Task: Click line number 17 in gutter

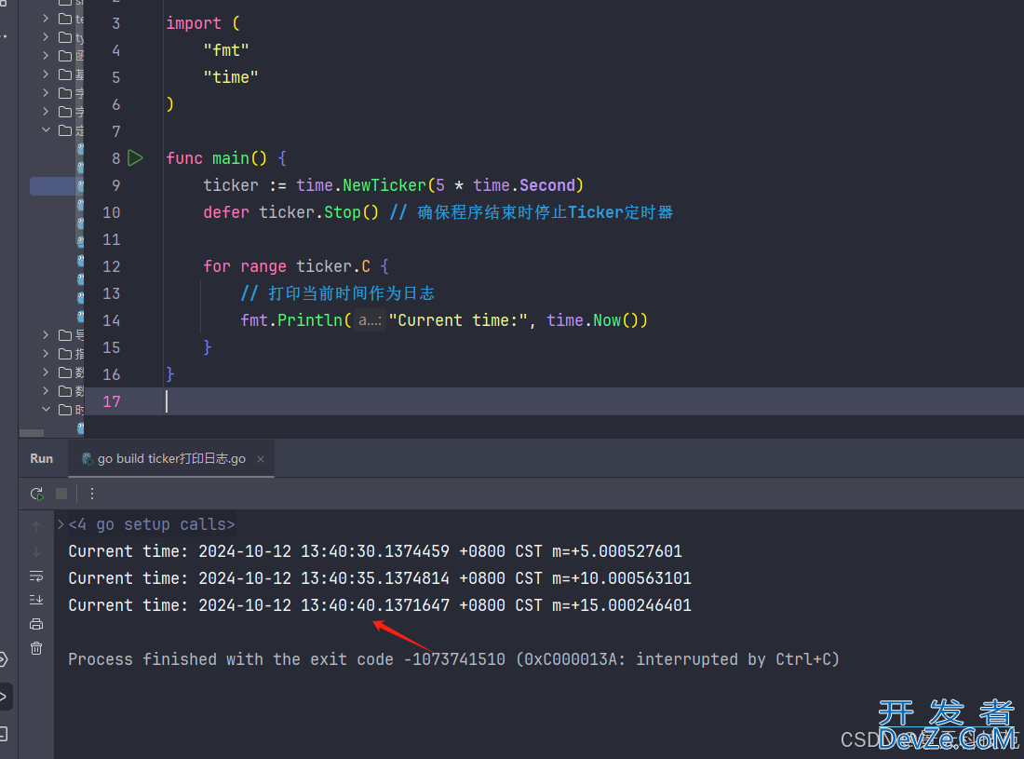Action: (112, 401)
